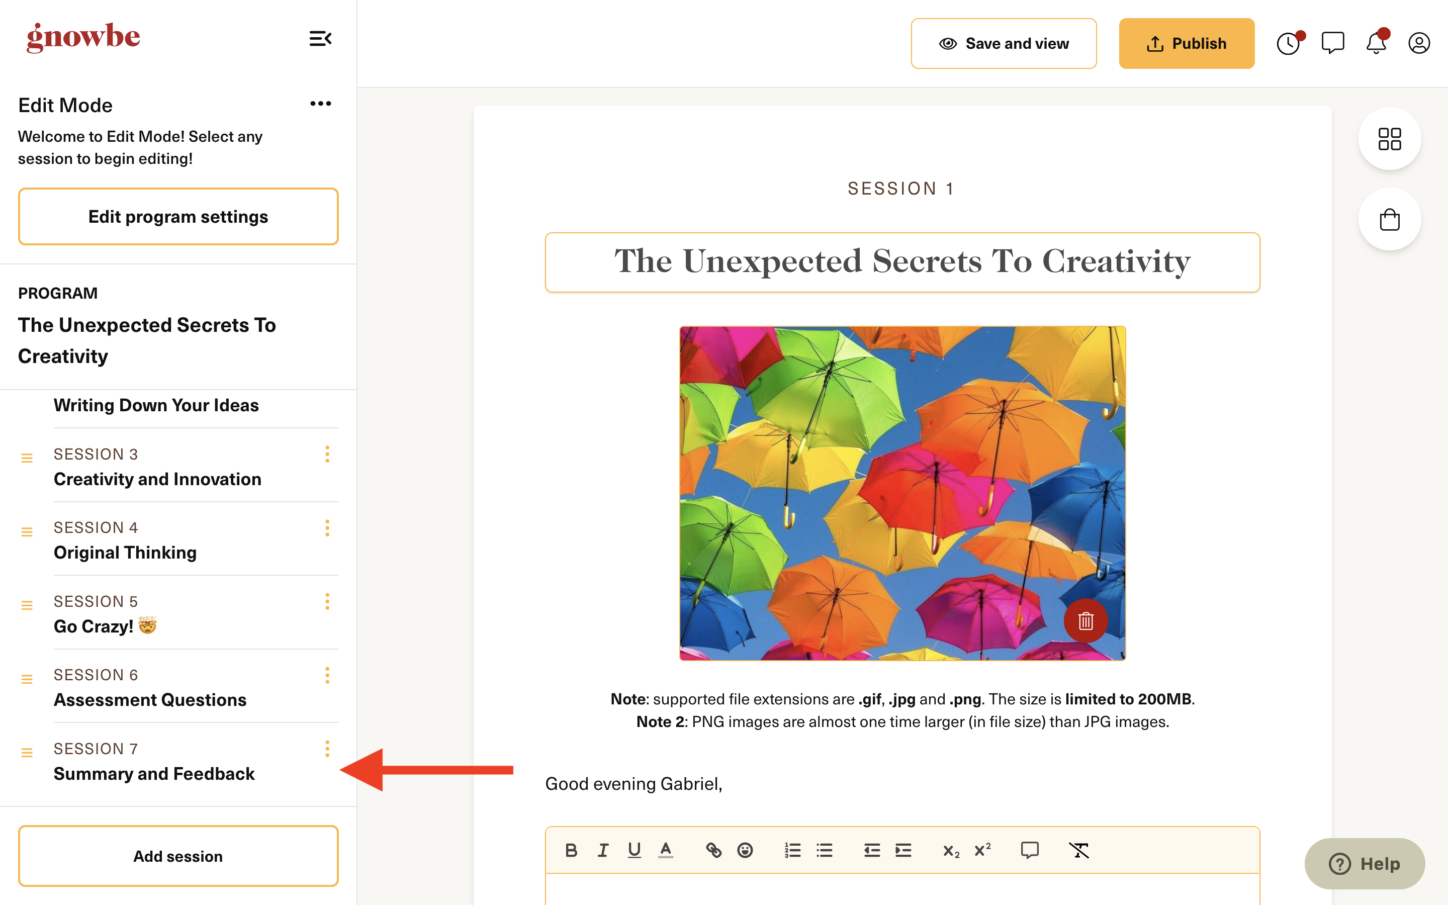Open the chat messages icon
This screenshot has height=905, width=1448.
coord(1332,43)
